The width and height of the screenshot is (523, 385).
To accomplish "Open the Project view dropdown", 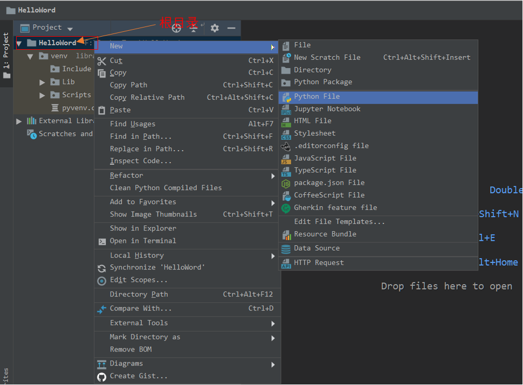I will coord(70,29).
